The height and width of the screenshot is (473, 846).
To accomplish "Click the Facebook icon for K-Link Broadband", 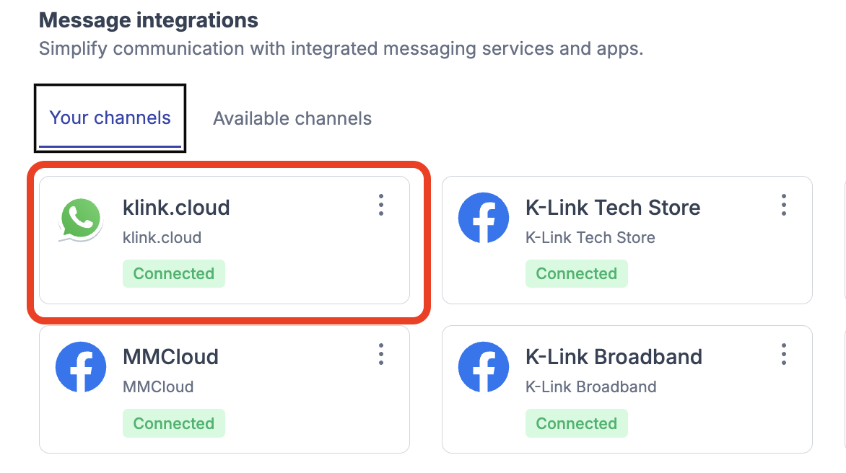I will (483, 368).
